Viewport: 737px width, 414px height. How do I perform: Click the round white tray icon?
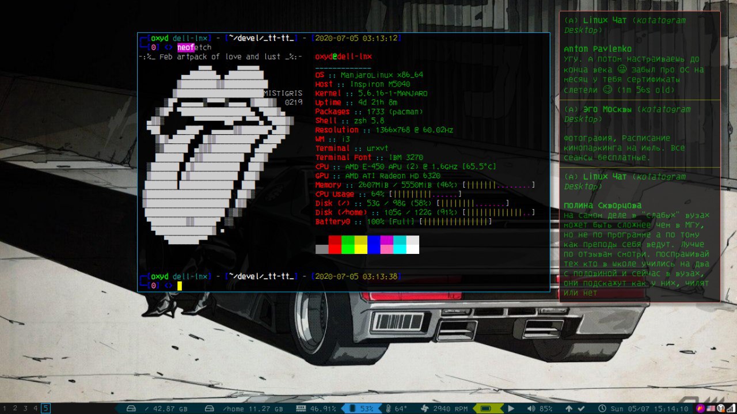tap(720, 408)
